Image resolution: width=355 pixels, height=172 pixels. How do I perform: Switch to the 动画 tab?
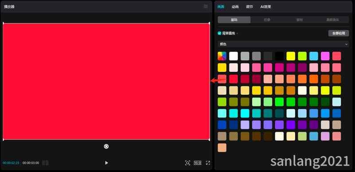(235, 7)
